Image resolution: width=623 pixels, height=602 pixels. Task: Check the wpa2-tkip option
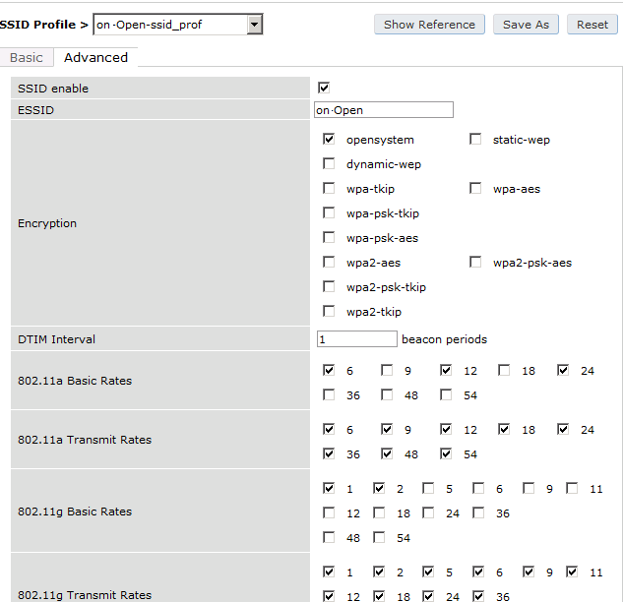tap(329, 312)
